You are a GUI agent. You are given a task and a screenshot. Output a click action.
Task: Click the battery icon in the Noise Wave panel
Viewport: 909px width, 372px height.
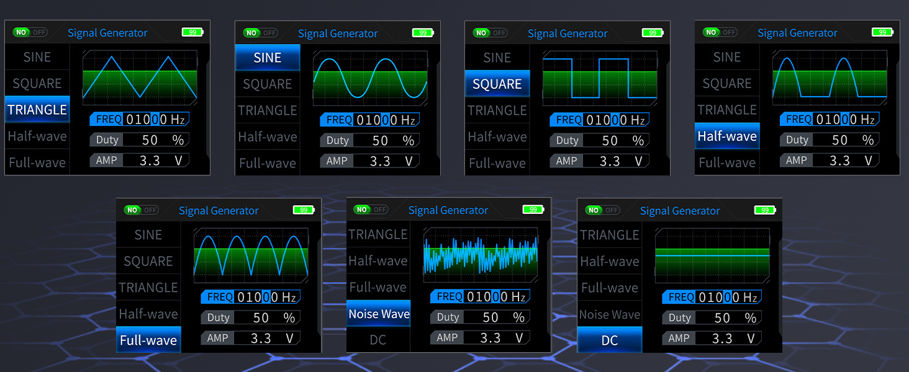point(533,210)
